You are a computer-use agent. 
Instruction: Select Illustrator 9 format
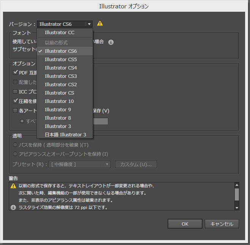65,109
